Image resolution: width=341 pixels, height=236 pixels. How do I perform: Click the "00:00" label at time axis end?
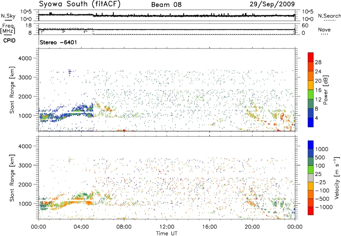tap(295, 227)
